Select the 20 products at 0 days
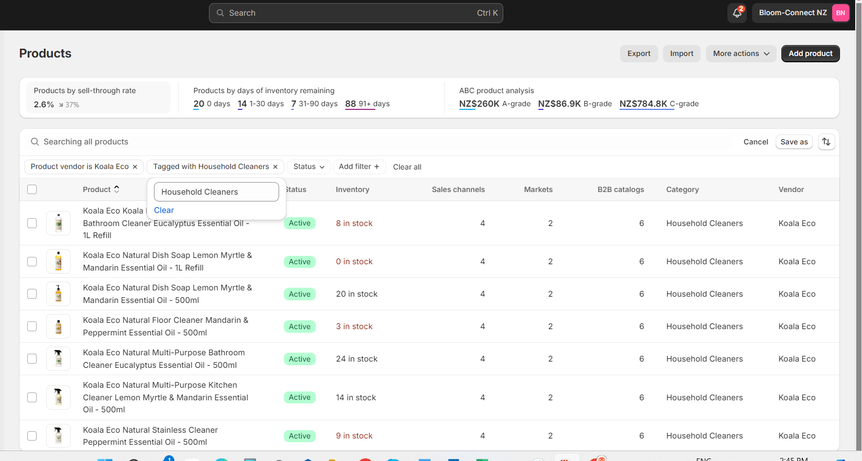862x461 pixels. [212, 104]
